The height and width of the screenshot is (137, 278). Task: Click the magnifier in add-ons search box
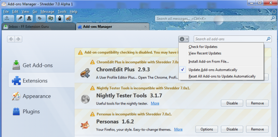[269, 39]
